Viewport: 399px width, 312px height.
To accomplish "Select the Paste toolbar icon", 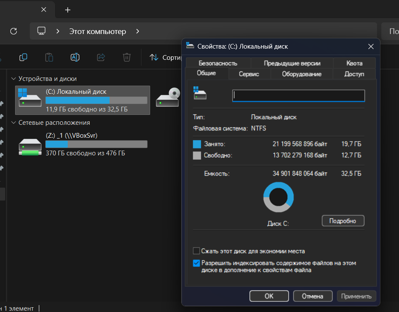I will click(x=49, y=57).
